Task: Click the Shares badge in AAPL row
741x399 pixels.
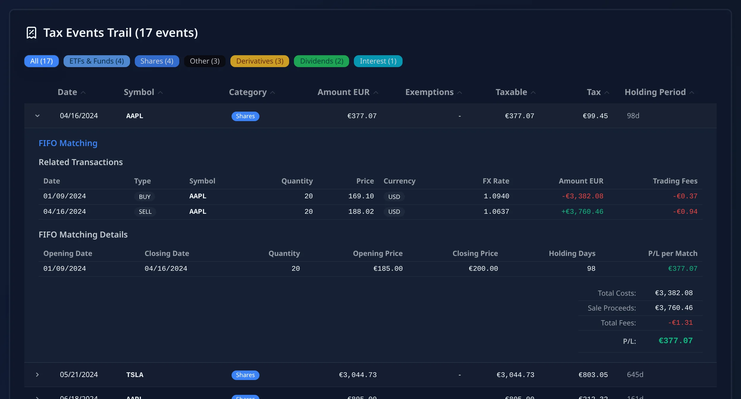Action: click(245, 116)
